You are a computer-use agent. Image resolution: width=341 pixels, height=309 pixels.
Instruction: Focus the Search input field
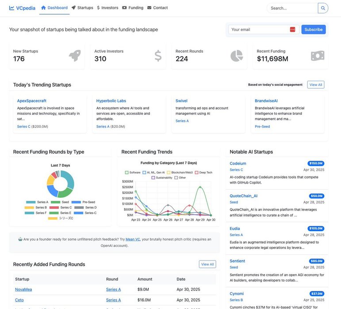(x=292, y=8)
